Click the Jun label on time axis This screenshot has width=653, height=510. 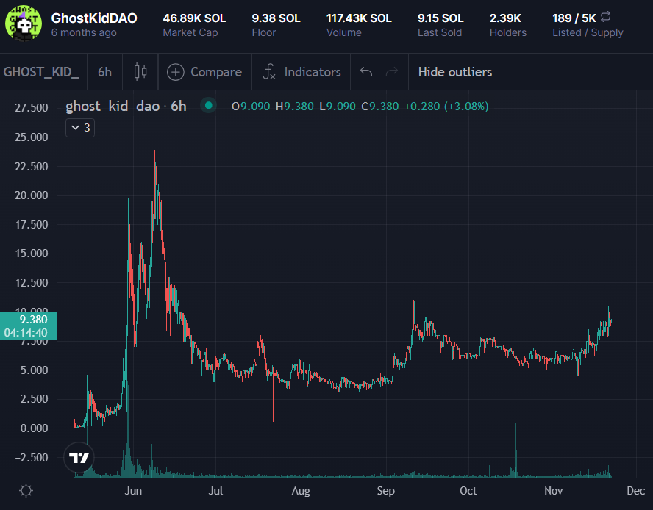133,491
